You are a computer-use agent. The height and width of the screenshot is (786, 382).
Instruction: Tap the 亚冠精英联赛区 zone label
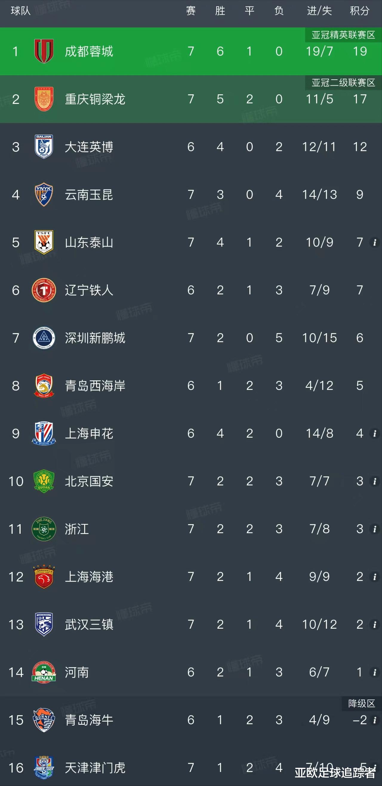343,35
